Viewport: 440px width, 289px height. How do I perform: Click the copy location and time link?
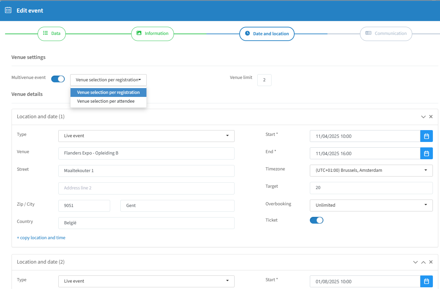point(41,238)
